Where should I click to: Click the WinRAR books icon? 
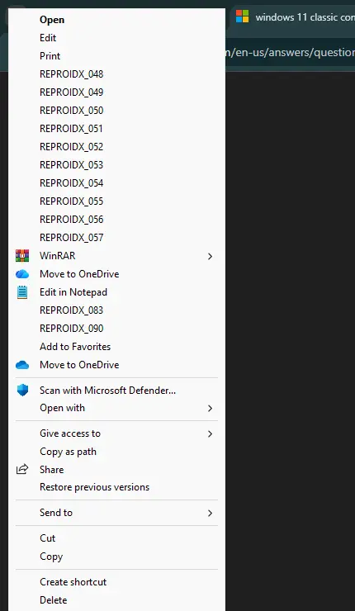pyautogui.click(x=22, y=256)
